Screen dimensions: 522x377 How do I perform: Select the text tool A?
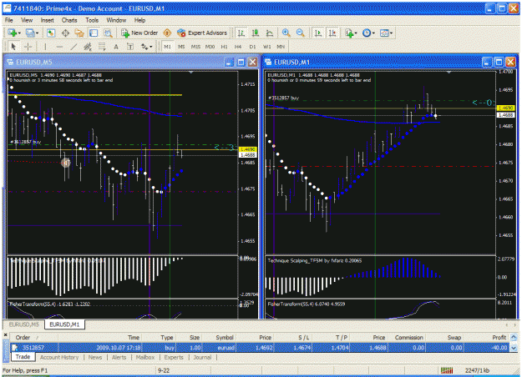pyautogui.click(x=116, y=47)
